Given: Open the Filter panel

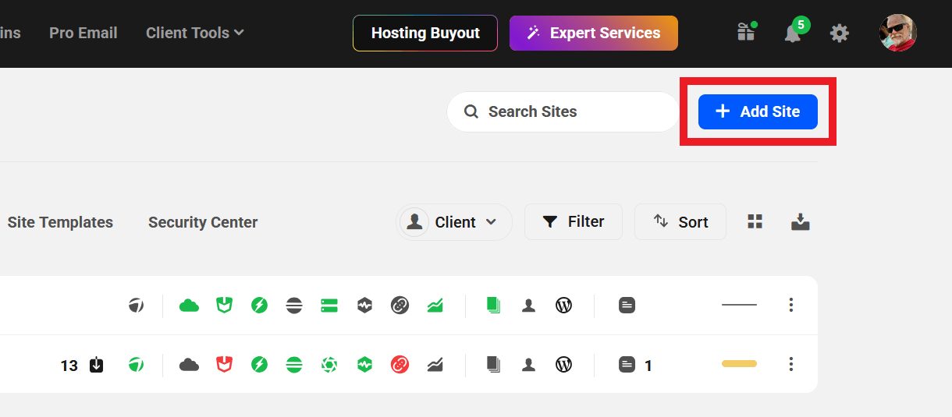Looking at the screenshot, I should [x=574, y=222].
